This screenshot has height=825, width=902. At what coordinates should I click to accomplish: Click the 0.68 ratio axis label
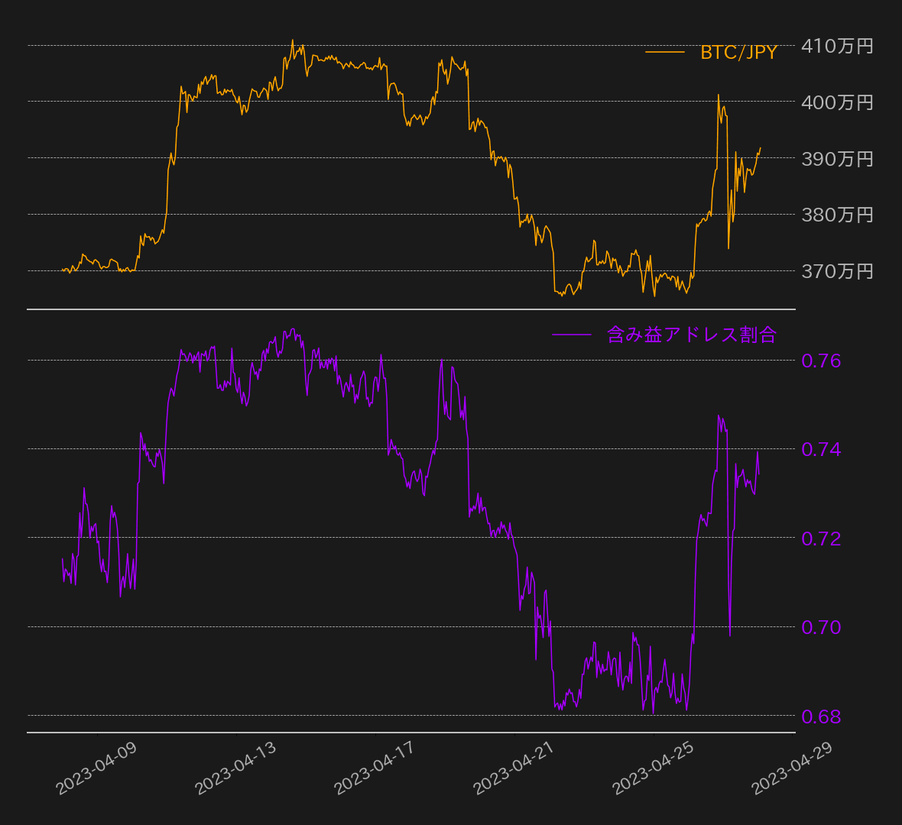[821, 717]
